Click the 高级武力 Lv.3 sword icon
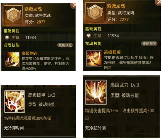The image size is (161, 139). pos(96,92)
